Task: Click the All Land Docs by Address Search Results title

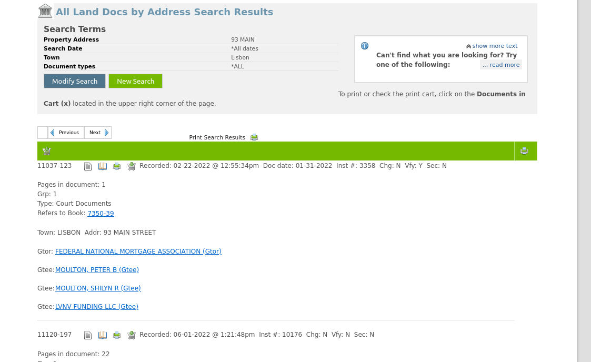Action: pyautogui.click(x=164, y=12)
